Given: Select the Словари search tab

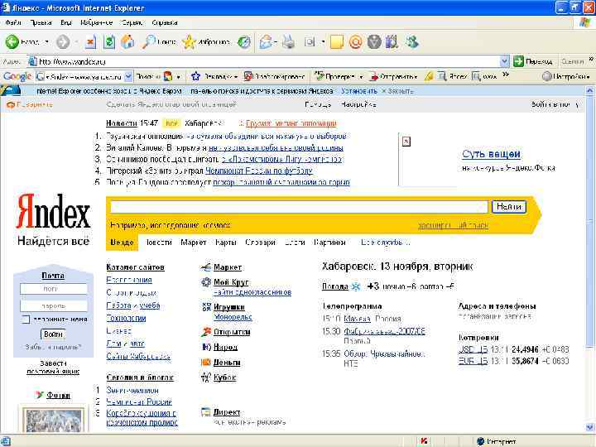Looking at the screenshot, I should coord(261,242).
